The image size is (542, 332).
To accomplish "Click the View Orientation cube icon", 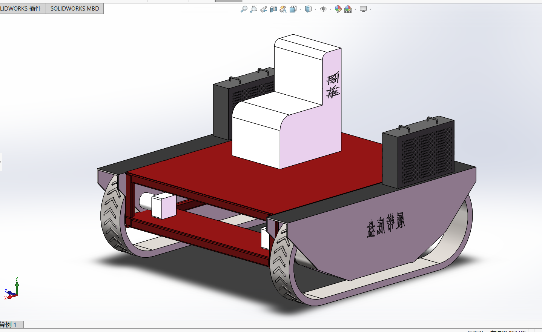I will click(x=293, y=9).
